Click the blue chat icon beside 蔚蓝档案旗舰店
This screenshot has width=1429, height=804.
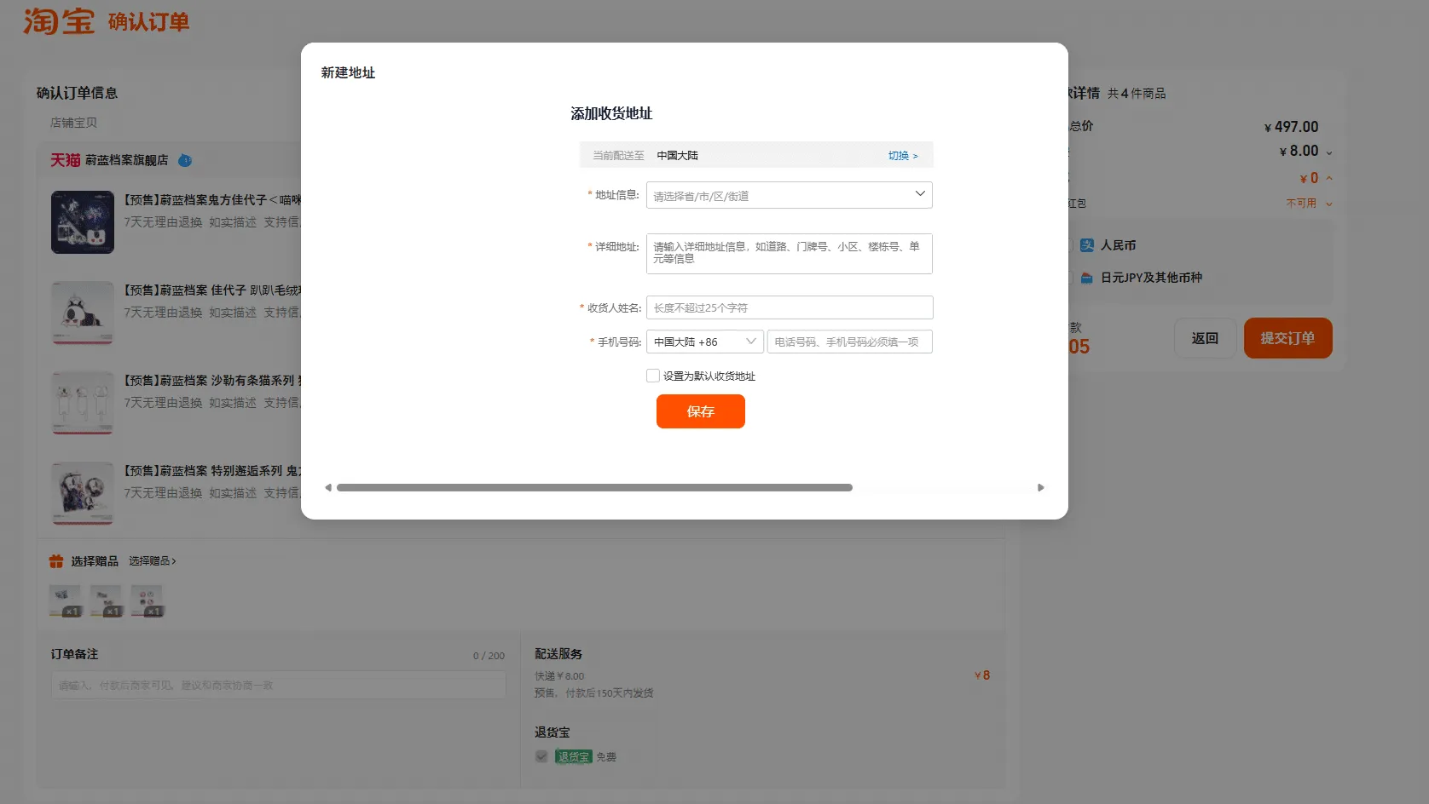[185, 160]
